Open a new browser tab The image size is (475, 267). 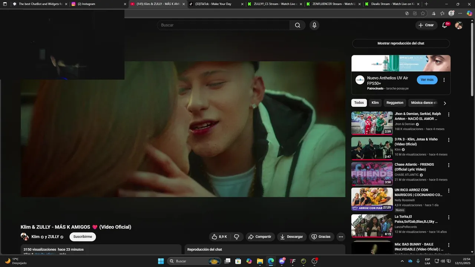(x=426, y=4)
